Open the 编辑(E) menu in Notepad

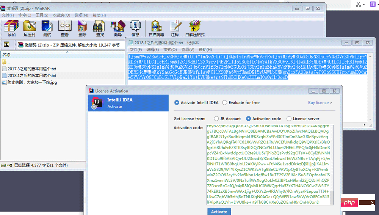(152, 50)
